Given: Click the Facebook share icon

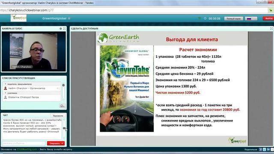Looking at the screenshot, I should coord(260,149).
